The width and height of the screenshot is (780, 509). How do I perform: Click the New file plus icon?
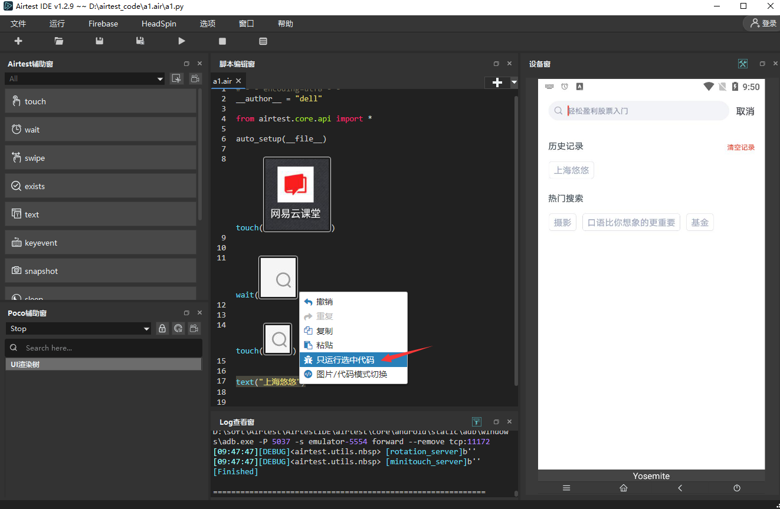[x=18, y=41]
